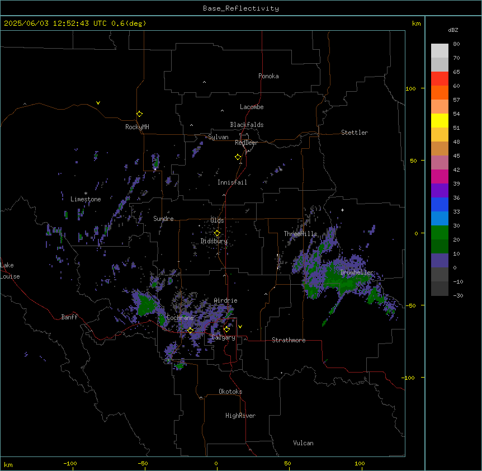Click the yellow V marker east of Calgary
Viewport: 482px width, 471px height.
point(240,327)
